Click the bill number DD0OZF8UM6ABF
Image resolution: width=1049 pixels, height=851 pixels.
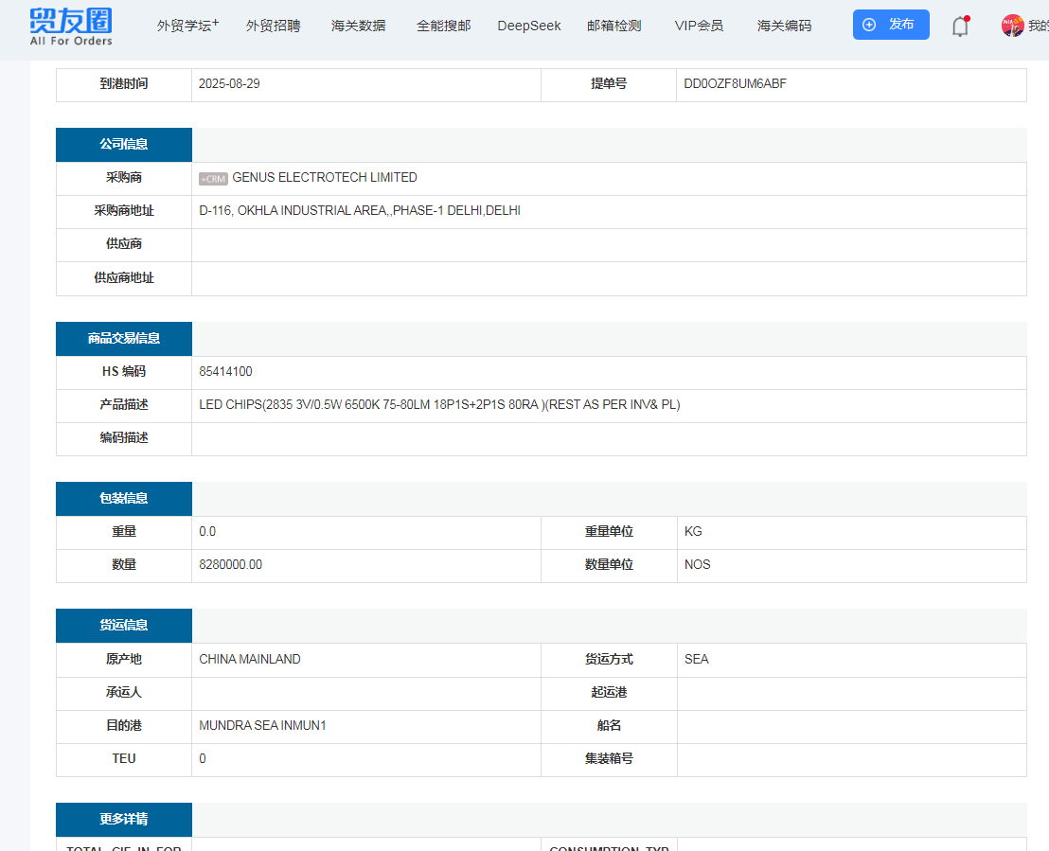tap(735, 84)
